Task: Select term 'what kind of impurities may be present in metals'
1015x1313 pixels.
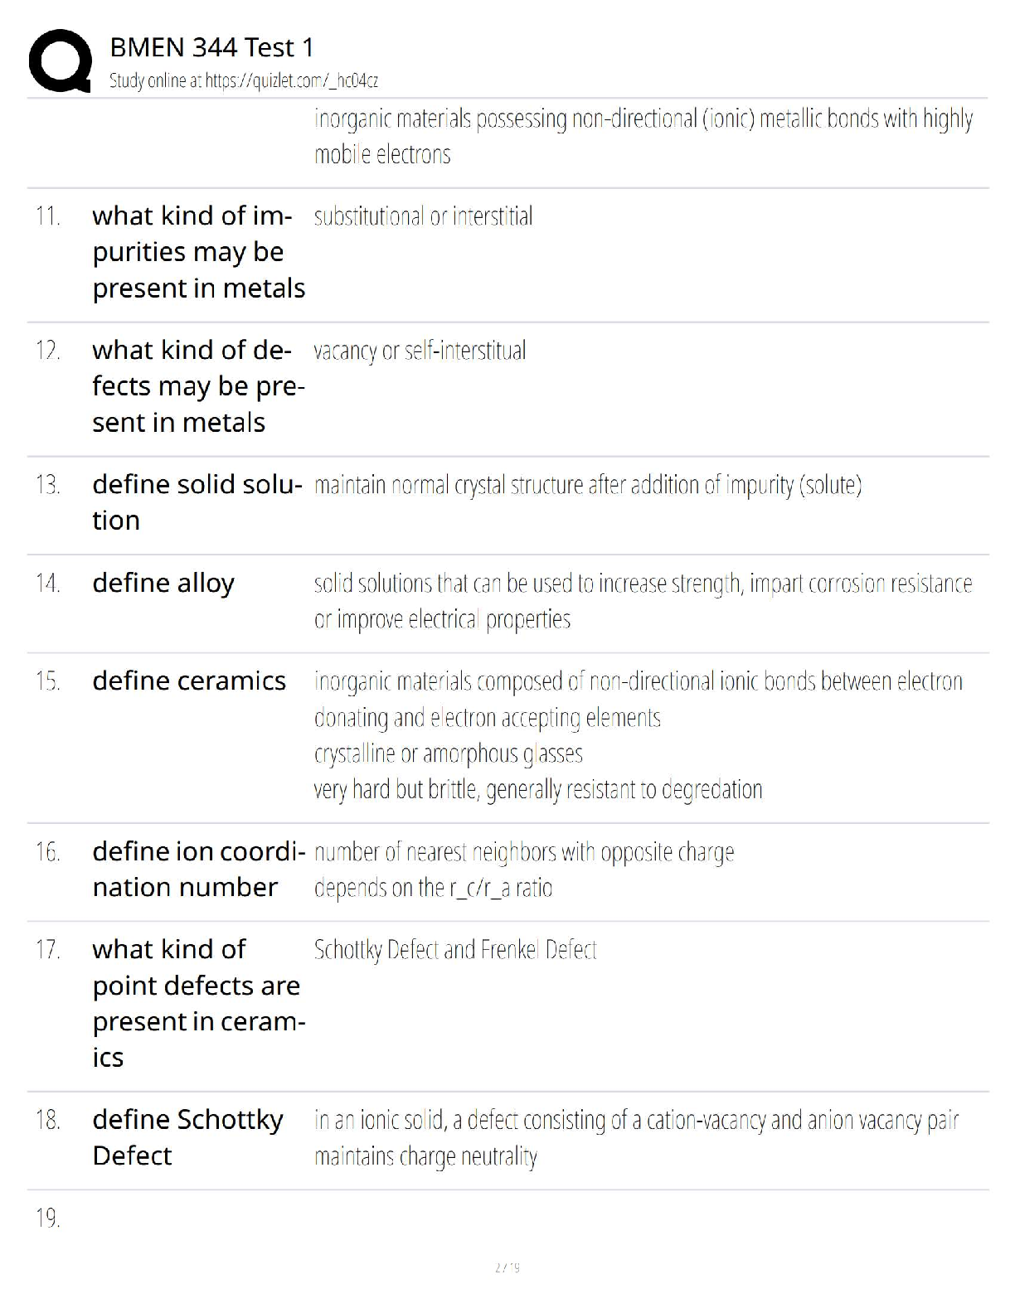Action: pos(198,252)
